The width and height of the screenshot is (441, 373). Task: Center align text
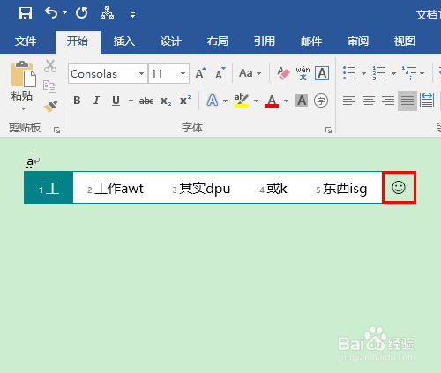369,101
